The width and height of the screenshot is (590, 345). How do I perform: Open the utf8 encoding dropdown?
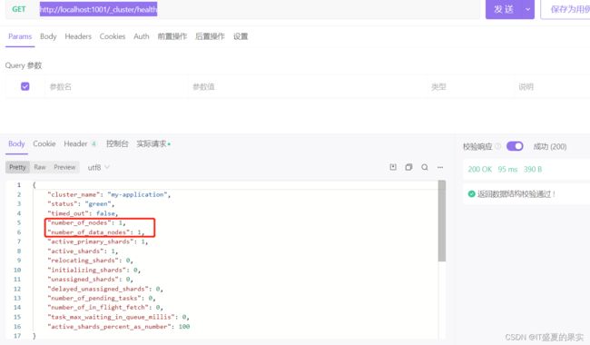click(99, 167)
